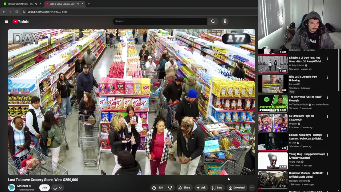
Task: Open Hurricane Wisdom LIVING UP thumbnail
Action: coord(273,180)
